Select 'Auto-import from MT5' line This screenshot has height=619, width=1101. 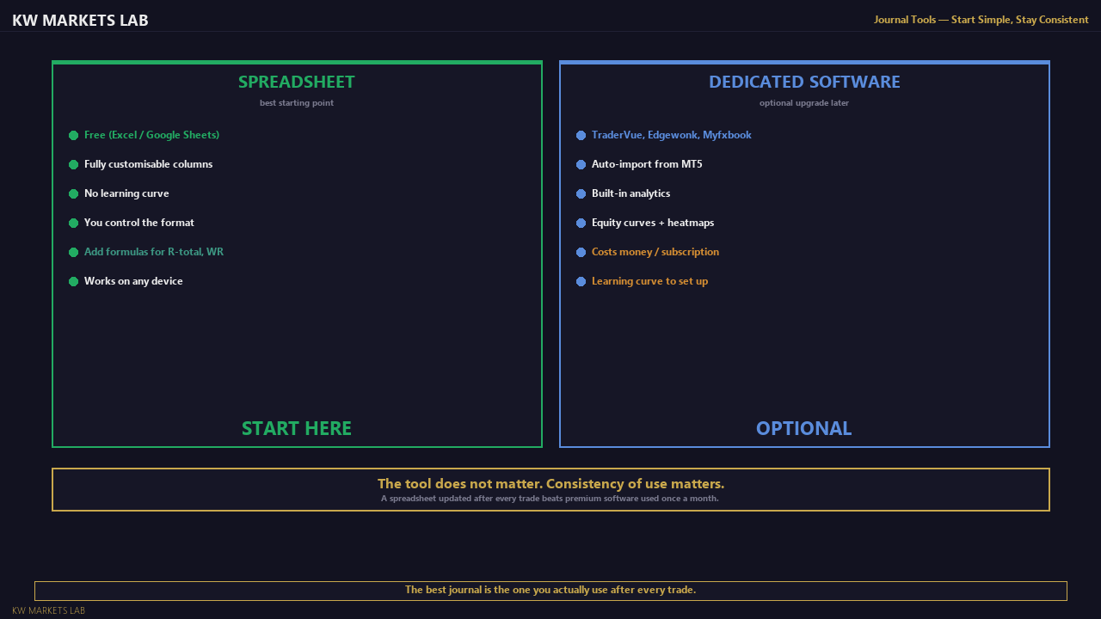pyautogui.click(x=647, y=164)
